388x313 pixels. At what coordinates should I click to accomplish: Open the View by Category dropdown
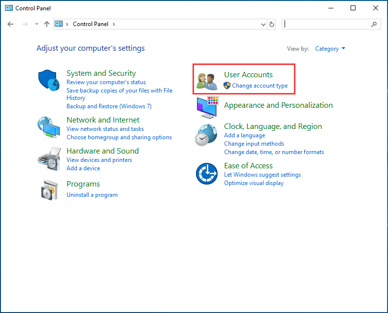coord(330,49)
